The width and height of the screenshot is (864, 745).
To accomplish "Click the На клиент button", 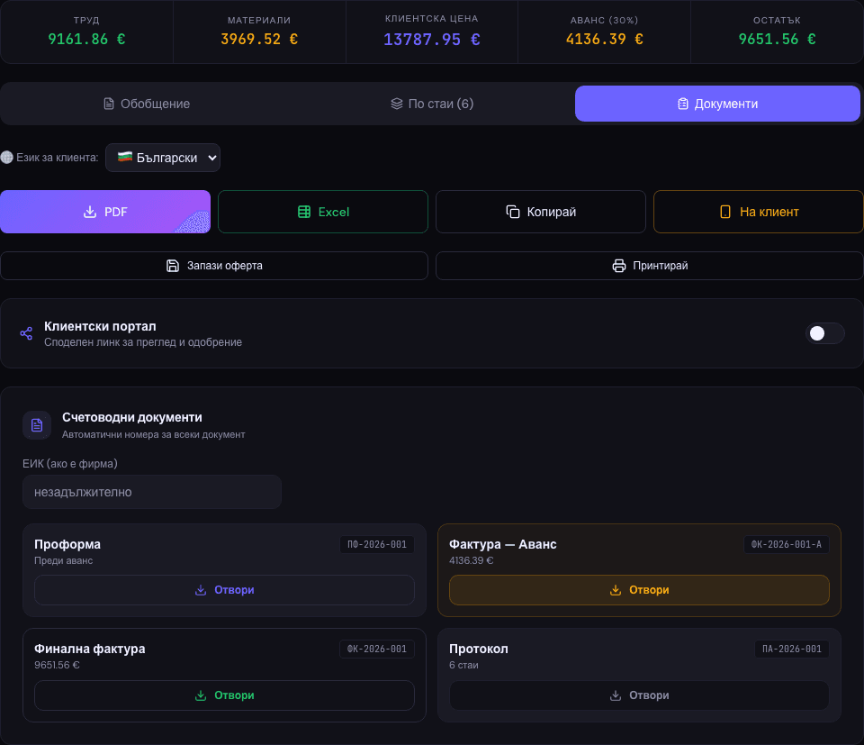I will point(758,212).
